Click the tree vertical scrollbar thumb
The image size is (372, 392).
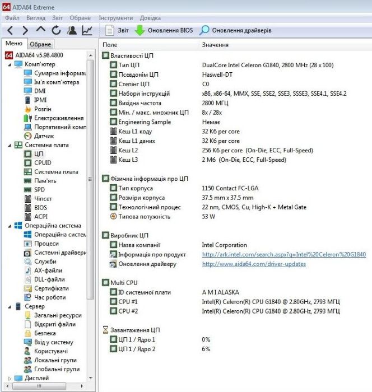click(x=91, y=179)
